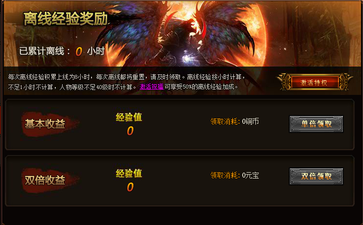Click 经验值 heading in basic income panel
This screenshot has width=363, height=225.
129,117
